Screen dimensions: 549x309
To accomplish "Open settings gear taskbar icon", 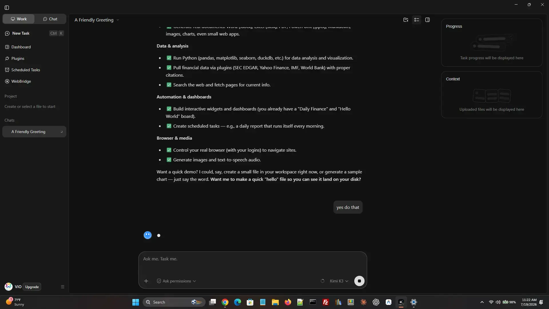I will (414, 302).
